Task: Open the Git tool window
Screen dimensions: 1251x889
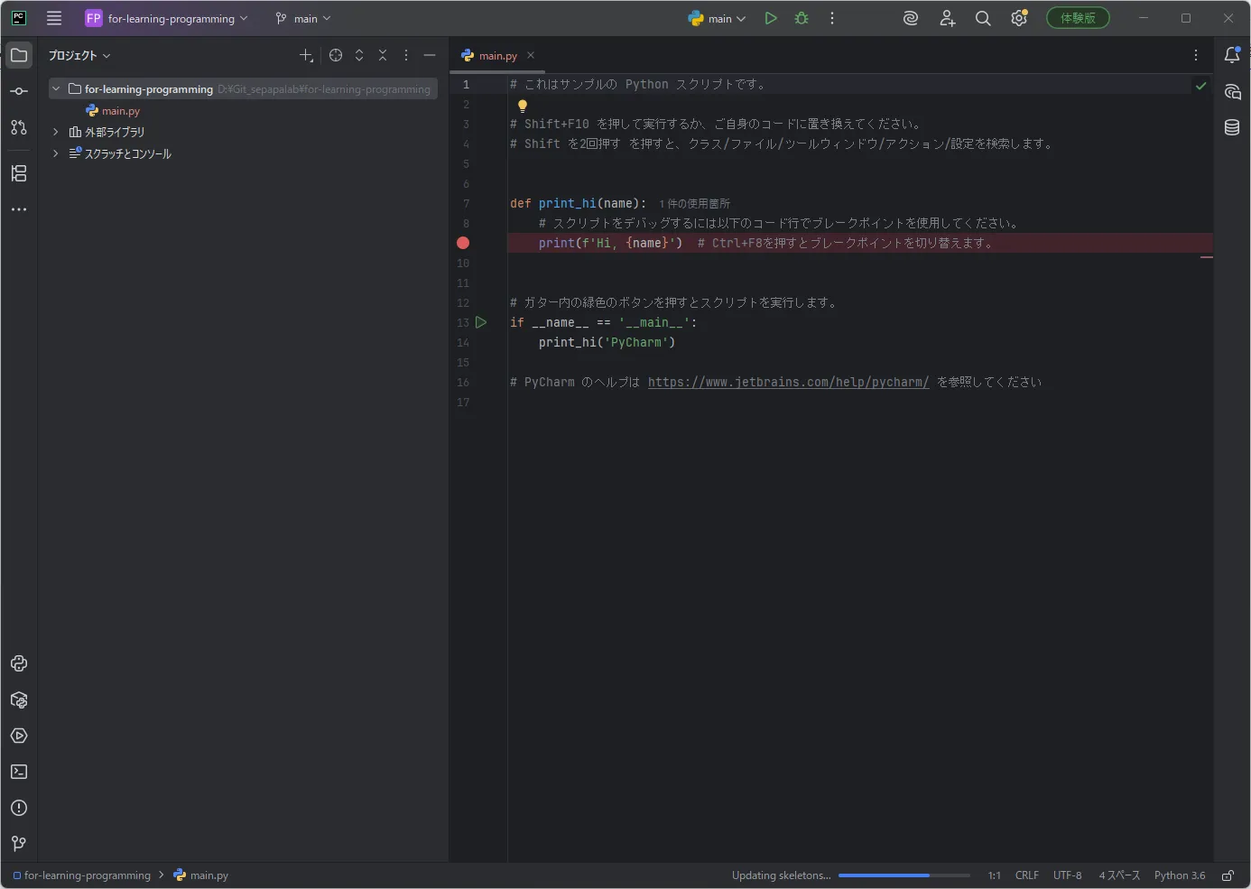Action: pyautogui.click(x=19, y=844)
